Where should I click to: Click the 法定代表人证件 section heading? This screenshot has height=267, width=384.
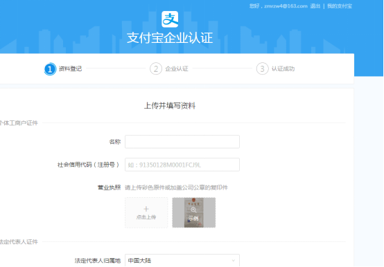19,242
